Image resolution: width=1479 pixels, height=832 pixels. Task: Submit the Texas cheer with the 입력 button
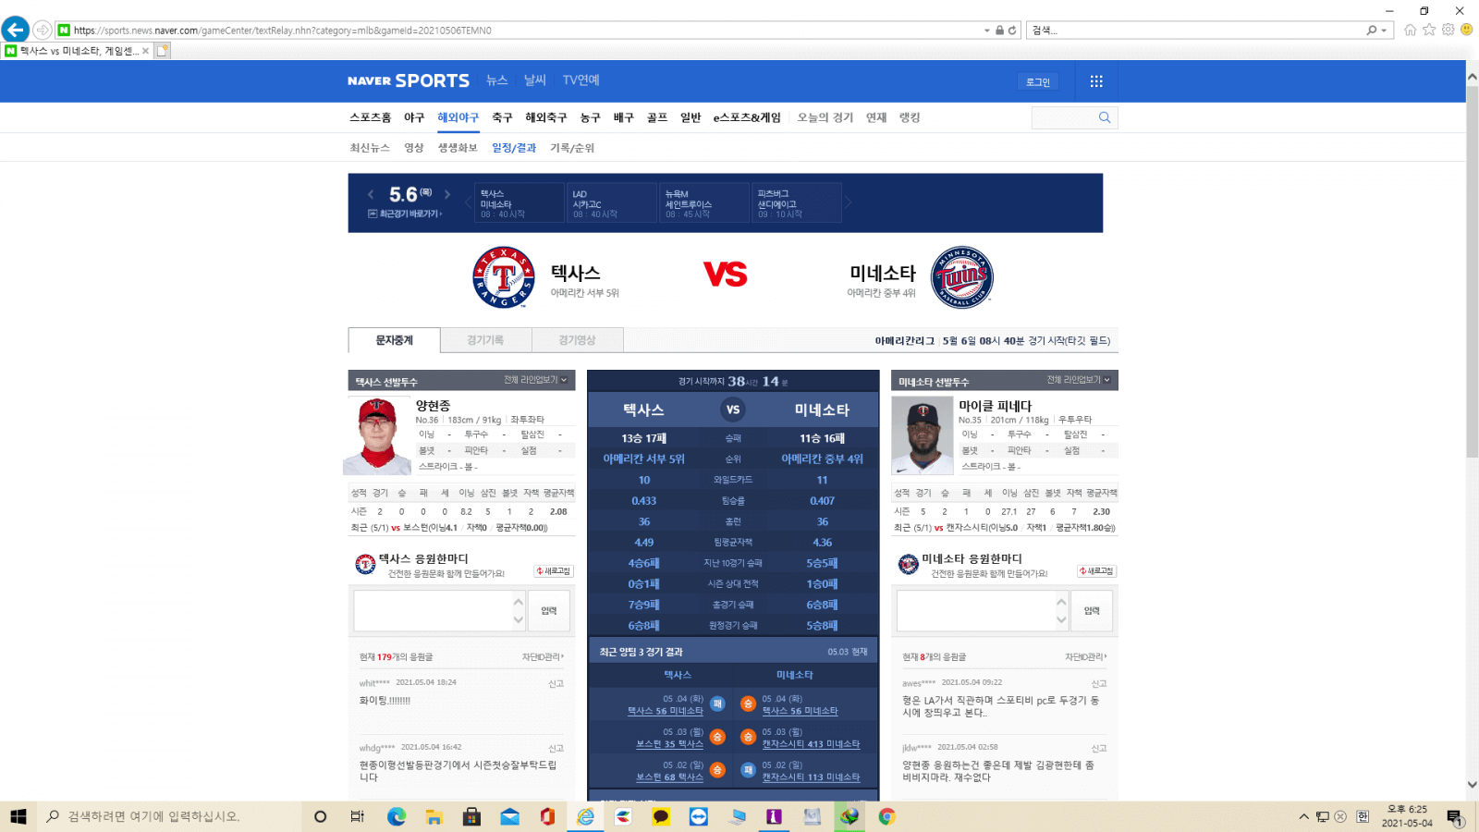tap(549, 611)
